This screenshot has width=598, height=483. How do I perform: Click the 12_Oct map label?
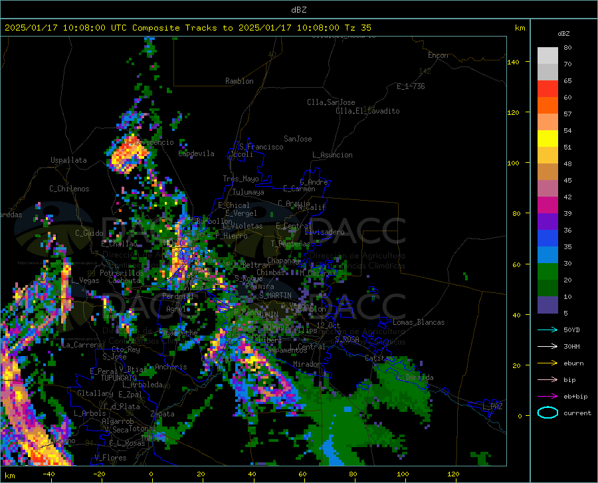click(328, 325)
